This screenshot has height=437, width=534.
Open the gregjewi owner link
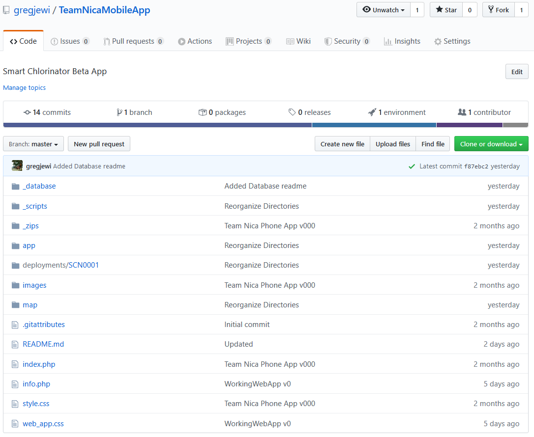tap(32, 10)
